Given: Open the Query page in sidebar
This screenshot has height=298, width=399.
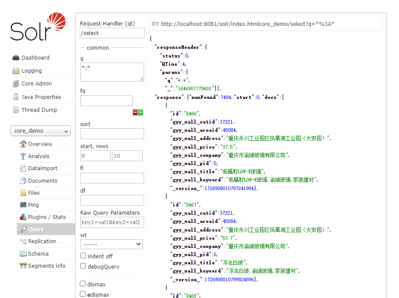Looking at the screenshot, I should point(46,229).
